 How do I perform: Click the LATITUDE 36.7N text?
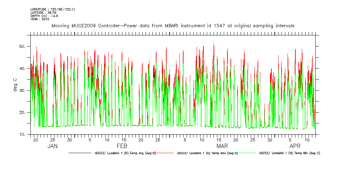click(43, 12)
